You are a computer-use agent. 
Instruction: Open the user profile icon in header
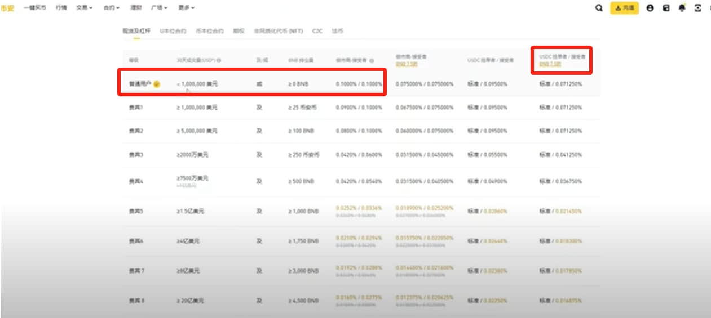pos(650,8)
